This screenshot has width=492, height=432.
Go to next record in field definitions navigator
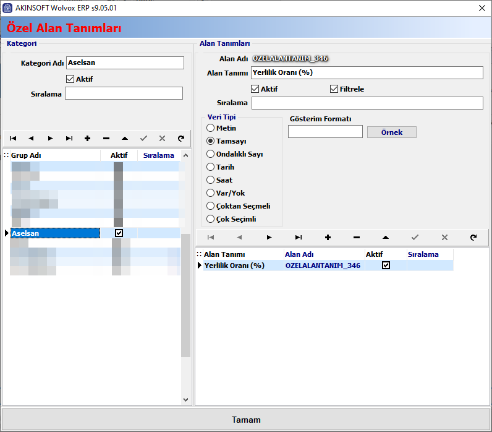pos(269,237)
